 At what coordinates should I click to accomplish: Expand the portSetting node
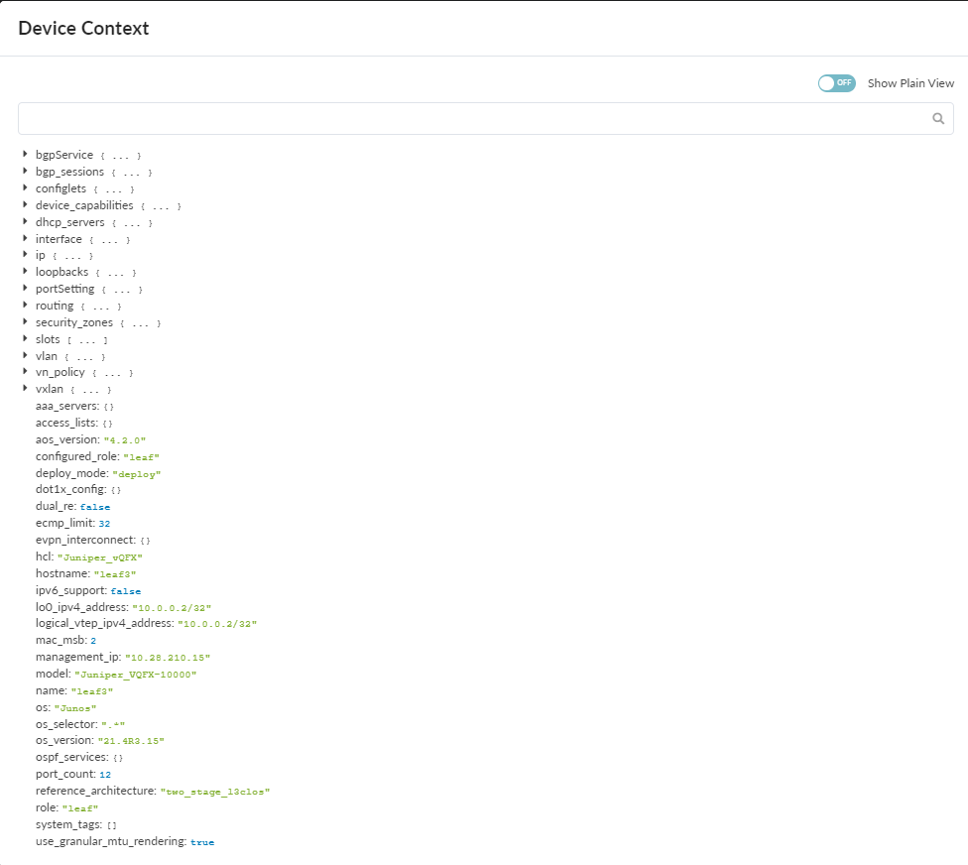point(26,289)
